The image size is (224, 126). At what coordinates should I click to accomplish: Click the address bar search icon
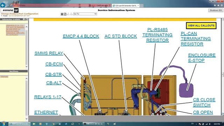90,6
